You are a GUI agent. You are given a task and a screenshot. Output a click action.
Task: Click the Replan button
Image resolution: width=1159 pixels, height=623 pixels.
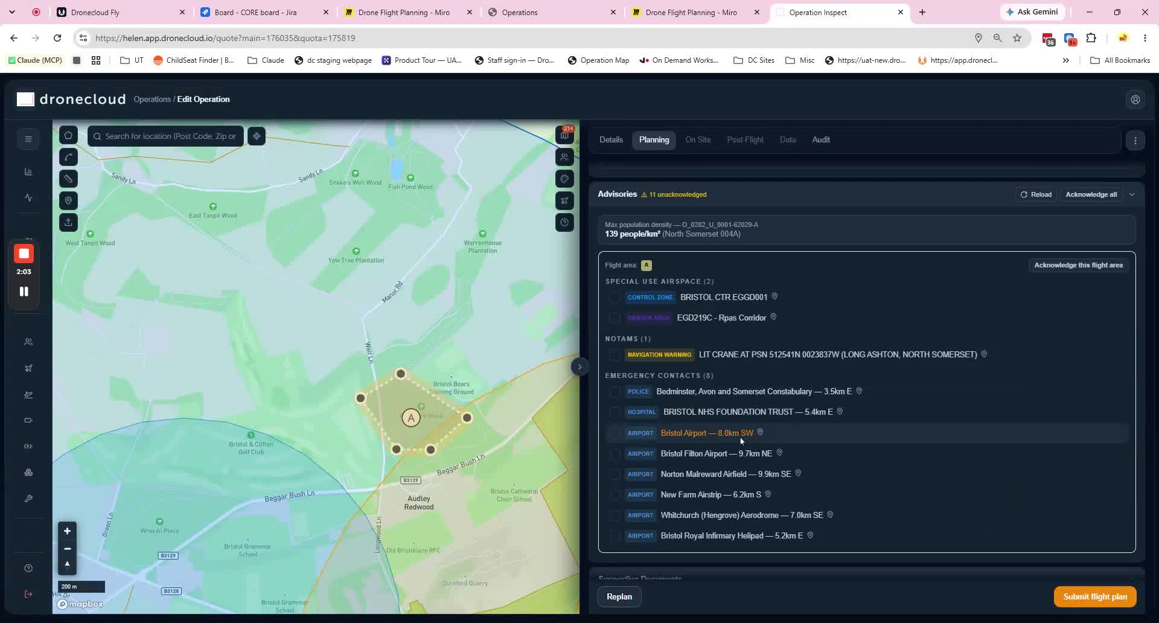coord(619,596)
